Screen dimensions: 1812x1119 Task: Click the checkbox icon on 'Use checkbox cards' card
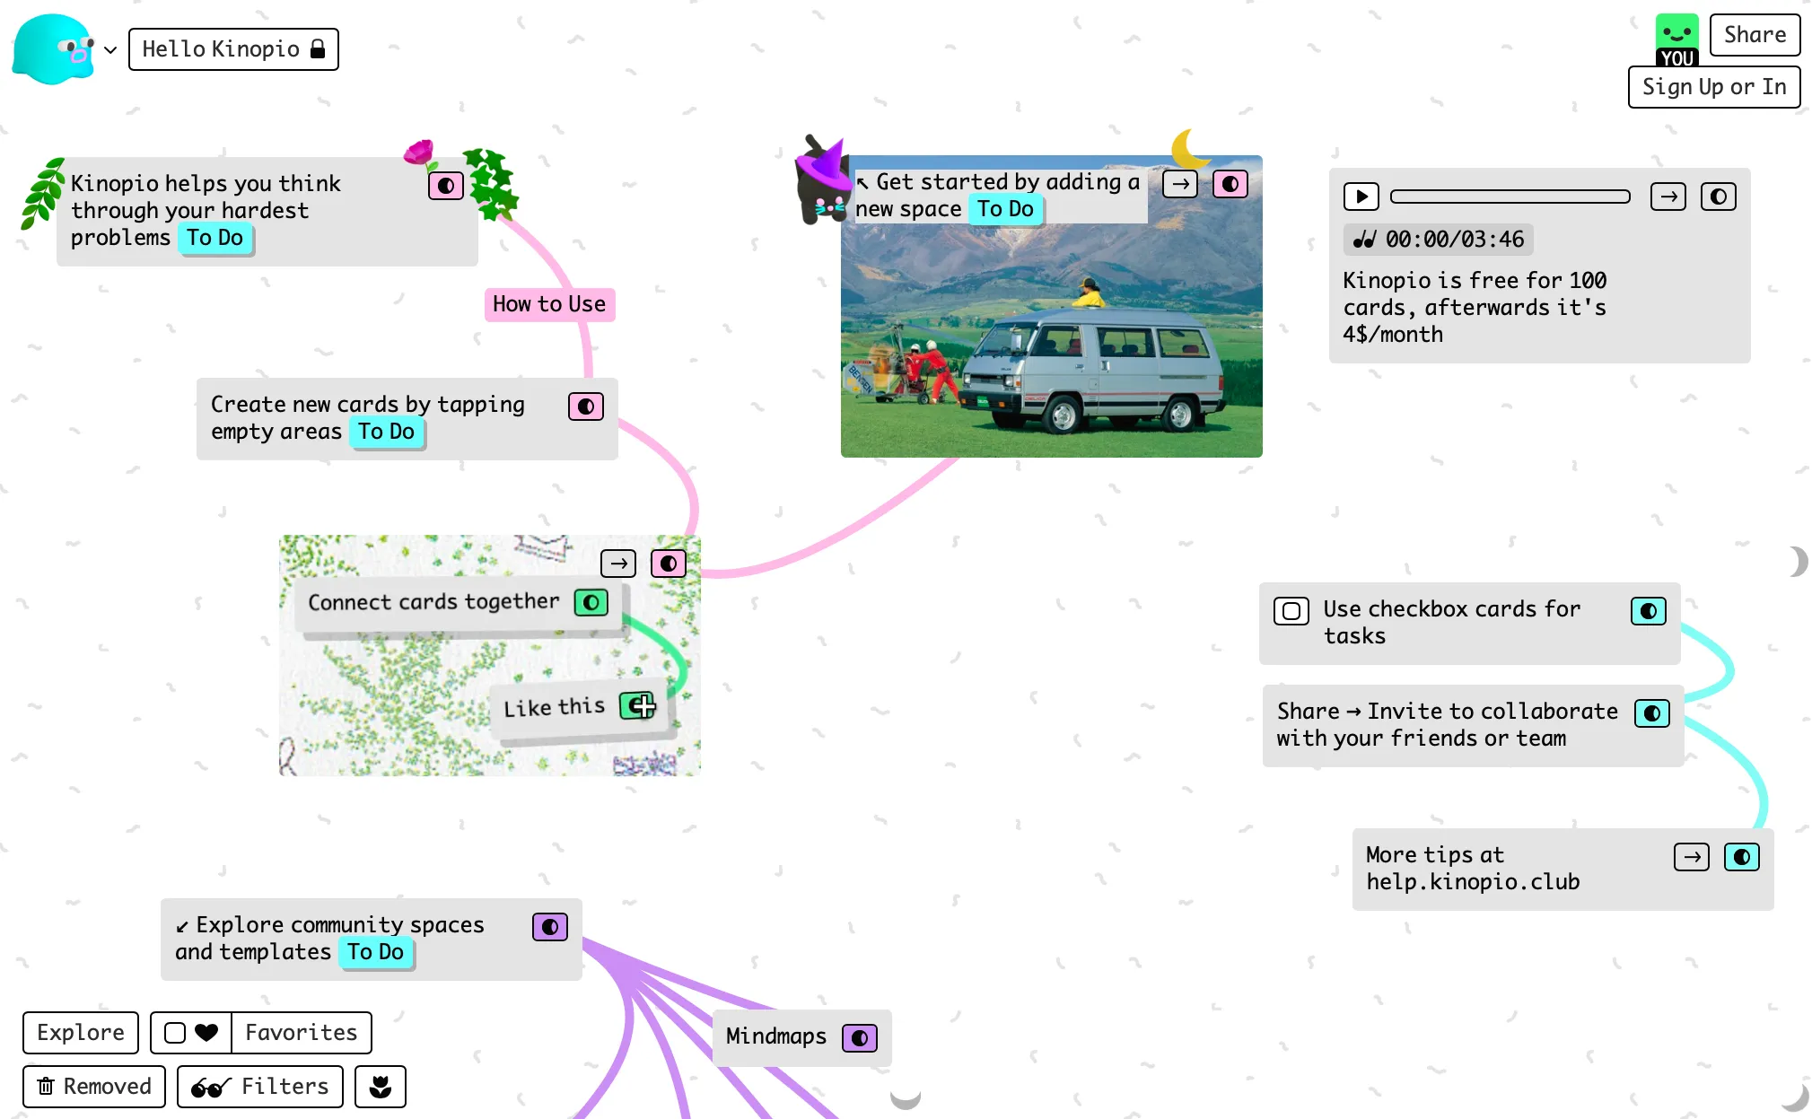tap(1291, 611)
